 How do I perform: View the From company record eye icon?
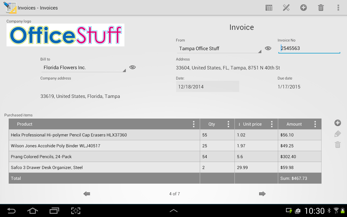268,48
